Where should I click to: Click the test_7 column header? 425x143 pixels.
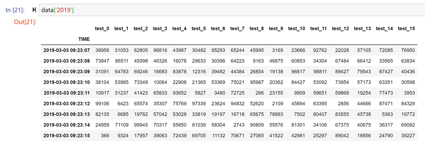tap(237, 28)
